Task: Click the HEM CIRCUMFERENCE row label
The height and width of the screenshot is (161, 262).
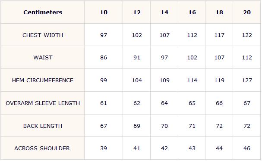Action: pos(43,80)
